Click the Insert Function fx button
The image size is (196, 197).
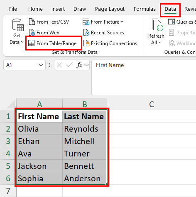pos(79,65)
